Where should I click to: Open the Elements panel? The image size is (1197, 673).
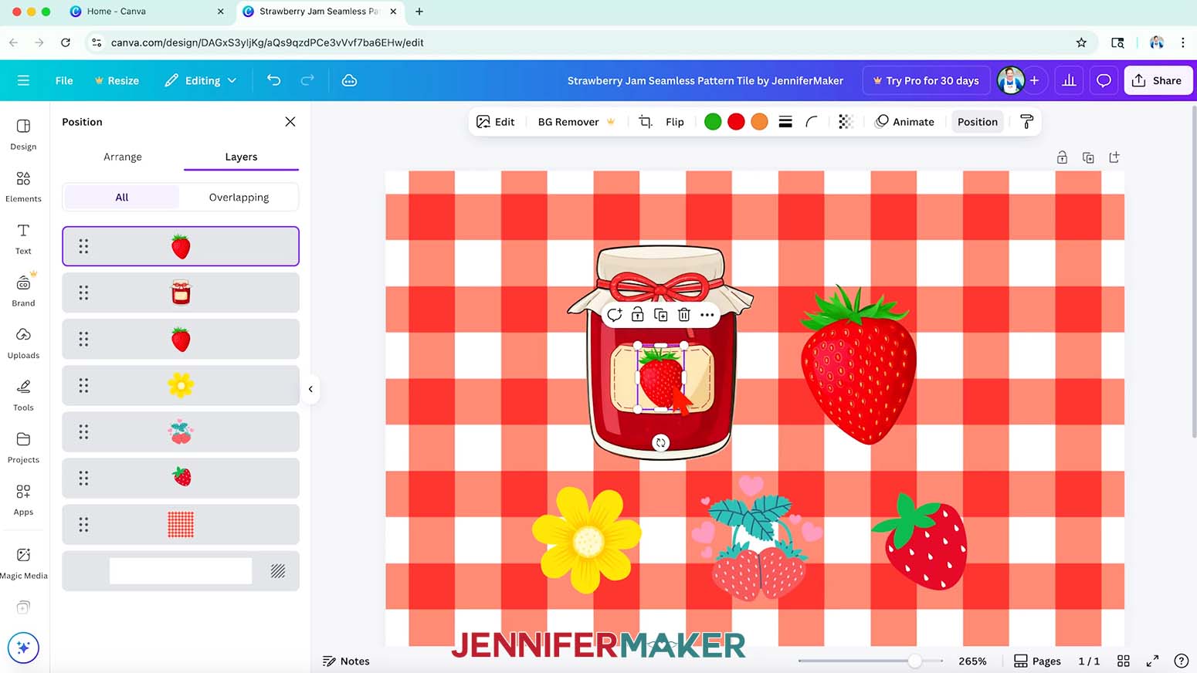tap(23, 187)
